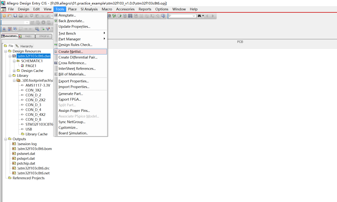The height and width of the screenshot is (202, 337).
Task: Select stm32f103c8t6.drc output file
Action: (33, 168)
